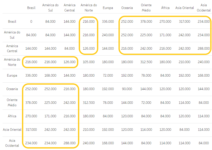Select the Asia Ocidental column header

(203, 7)
